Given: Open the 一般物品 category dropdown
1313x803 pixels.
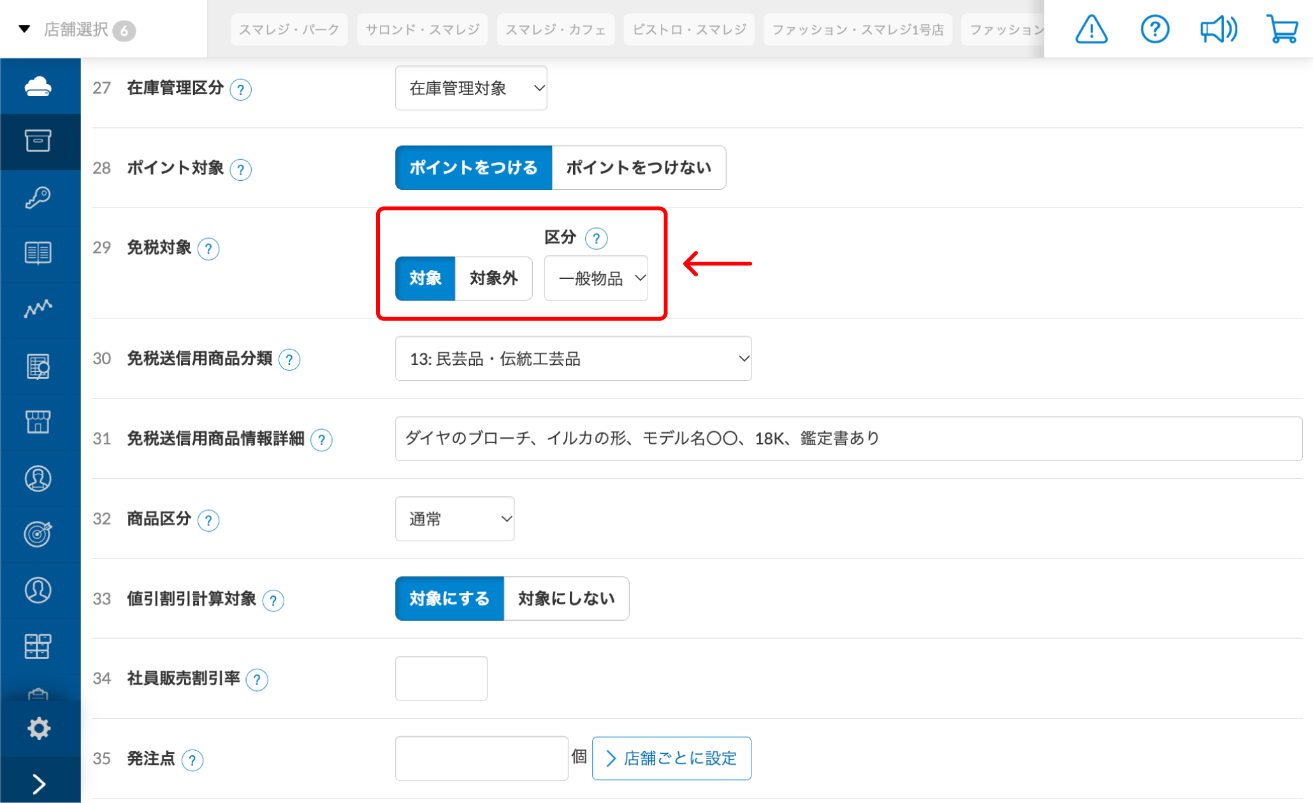Looking at the screenshot, I should coord(596,278).
